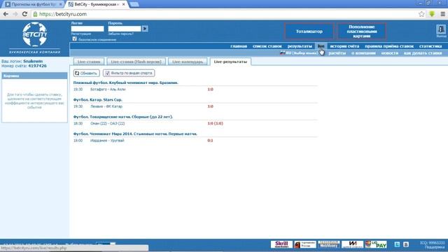Viewport: 448px width, 252px height.
Task: Open the Chrome menu icon
Action: click(x=442, y=14)
